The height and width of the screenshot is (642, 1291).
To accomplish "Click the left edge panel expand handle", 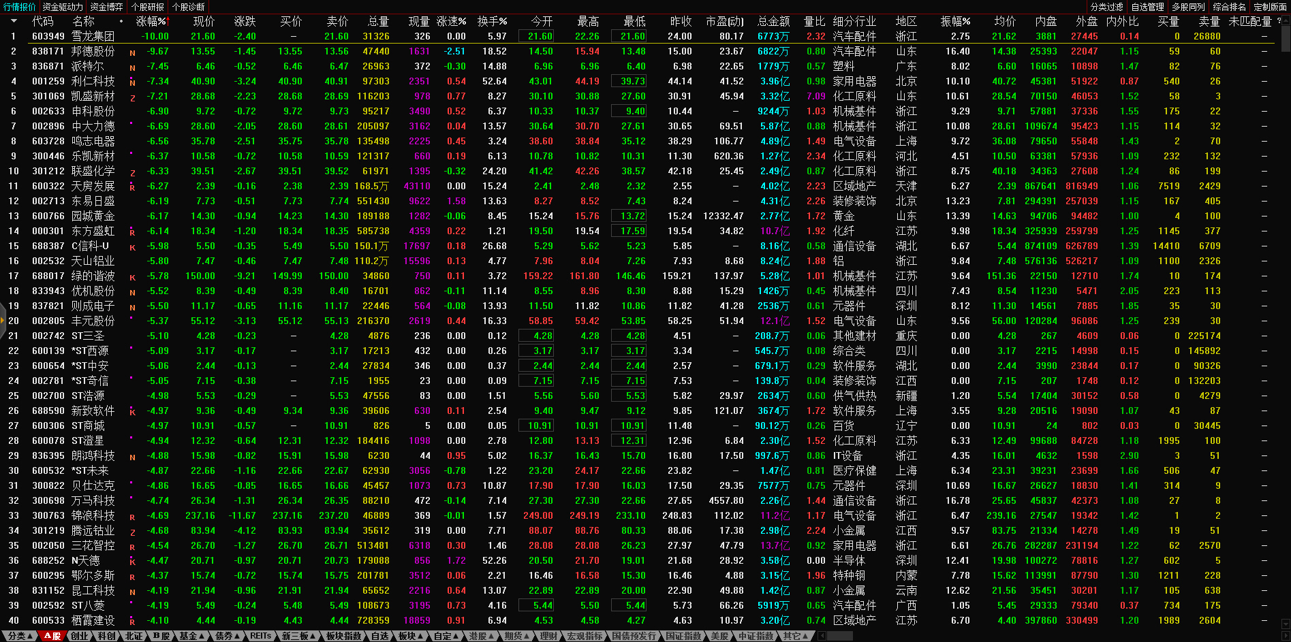I will click(2, 334).
